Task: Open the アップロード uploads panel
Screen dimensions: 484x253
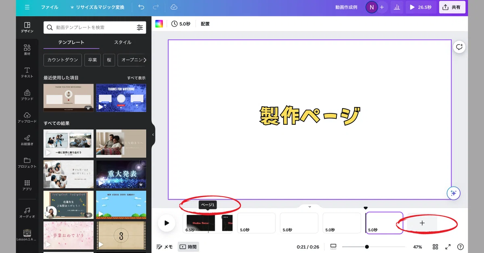Action: coord(27,117)
